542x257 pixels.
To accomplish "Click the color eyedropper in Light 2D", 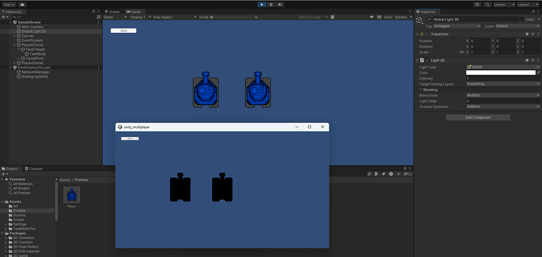I will tap(538, 73).
